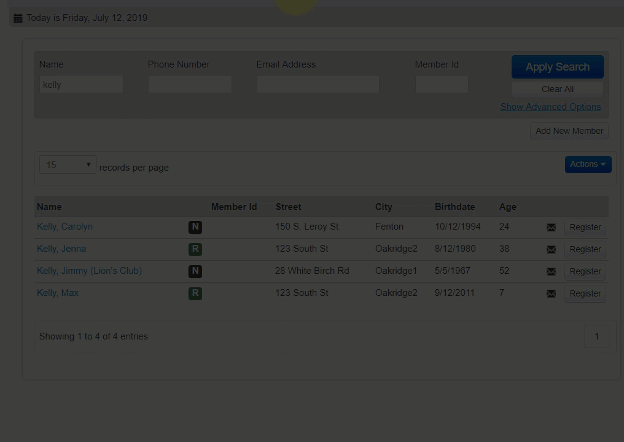Sort the table by Birthdate column
Viewport: 624px width, 442px height.
(x=454, y=207)
